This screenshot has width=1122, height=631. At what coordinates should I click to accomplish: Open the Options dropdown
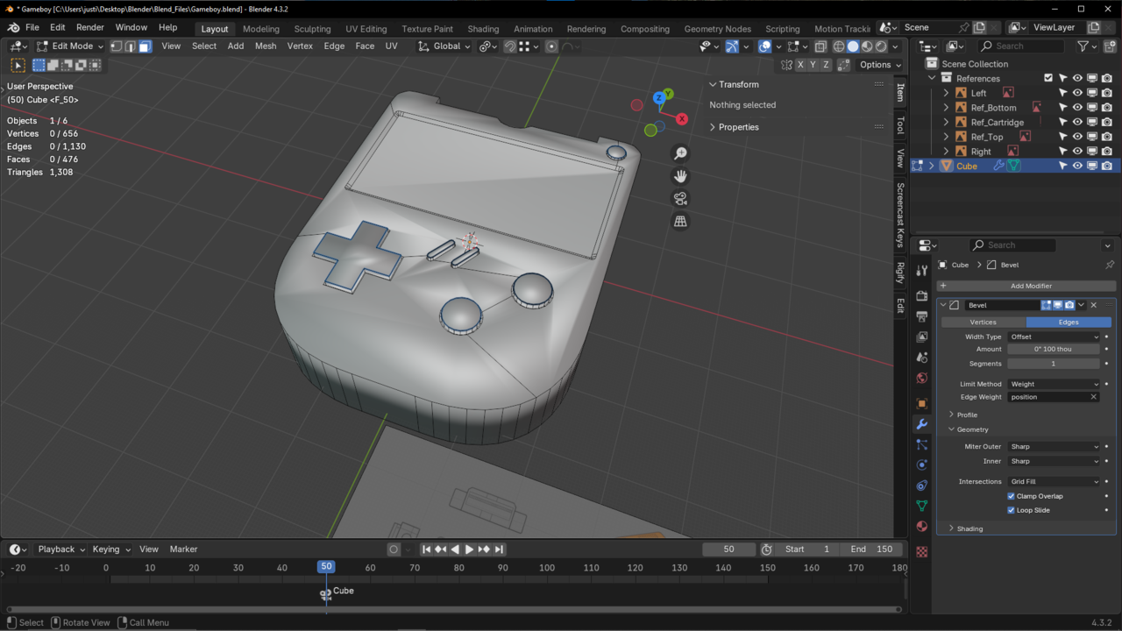[x=879, y=65]
